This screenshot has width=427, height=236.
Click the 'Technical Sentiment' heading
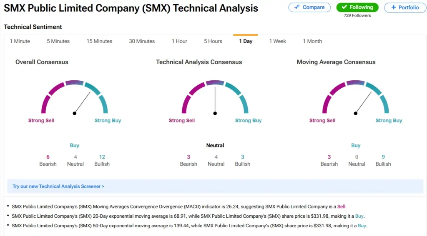33,27
